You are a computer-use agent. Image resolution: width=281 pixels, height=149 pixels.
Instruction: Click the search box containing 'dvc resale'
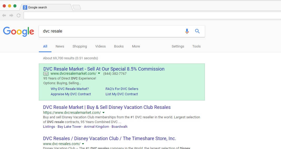tap(110, 31)
